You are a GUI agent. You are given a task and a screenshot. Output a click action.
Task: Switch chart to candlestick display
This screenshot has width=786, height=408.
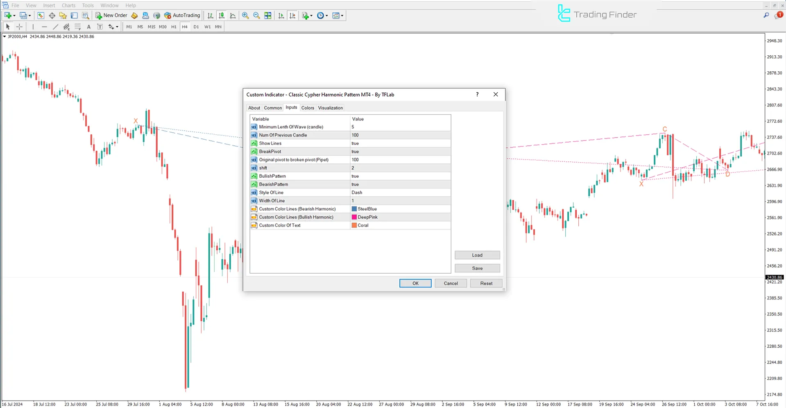point(222,15)
